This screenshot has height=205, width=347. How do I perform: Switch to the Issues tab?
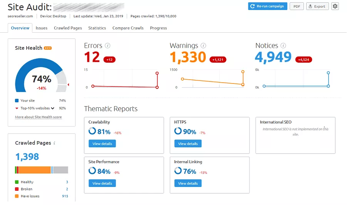click(x=42, y=28)
